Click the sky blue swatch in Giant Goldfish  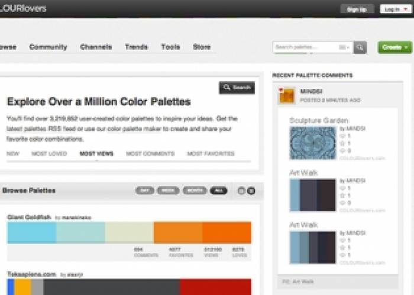31,232
